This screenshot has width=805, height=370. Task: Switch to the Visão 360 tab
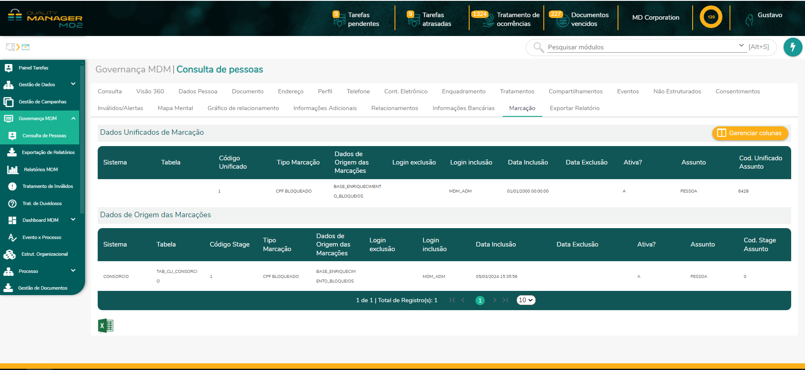tap(150, 91)
